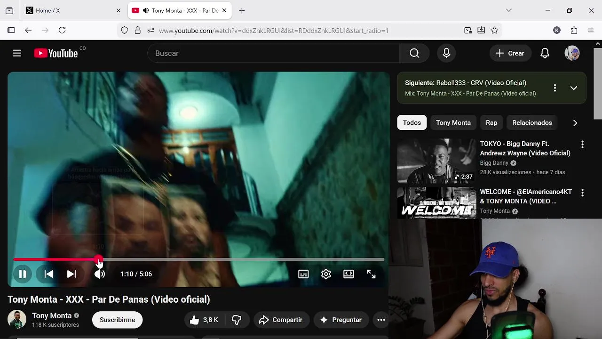This screenshot has height=339, width=602.
Task: Go to YouTube home via logo
Action: (56, 53)
